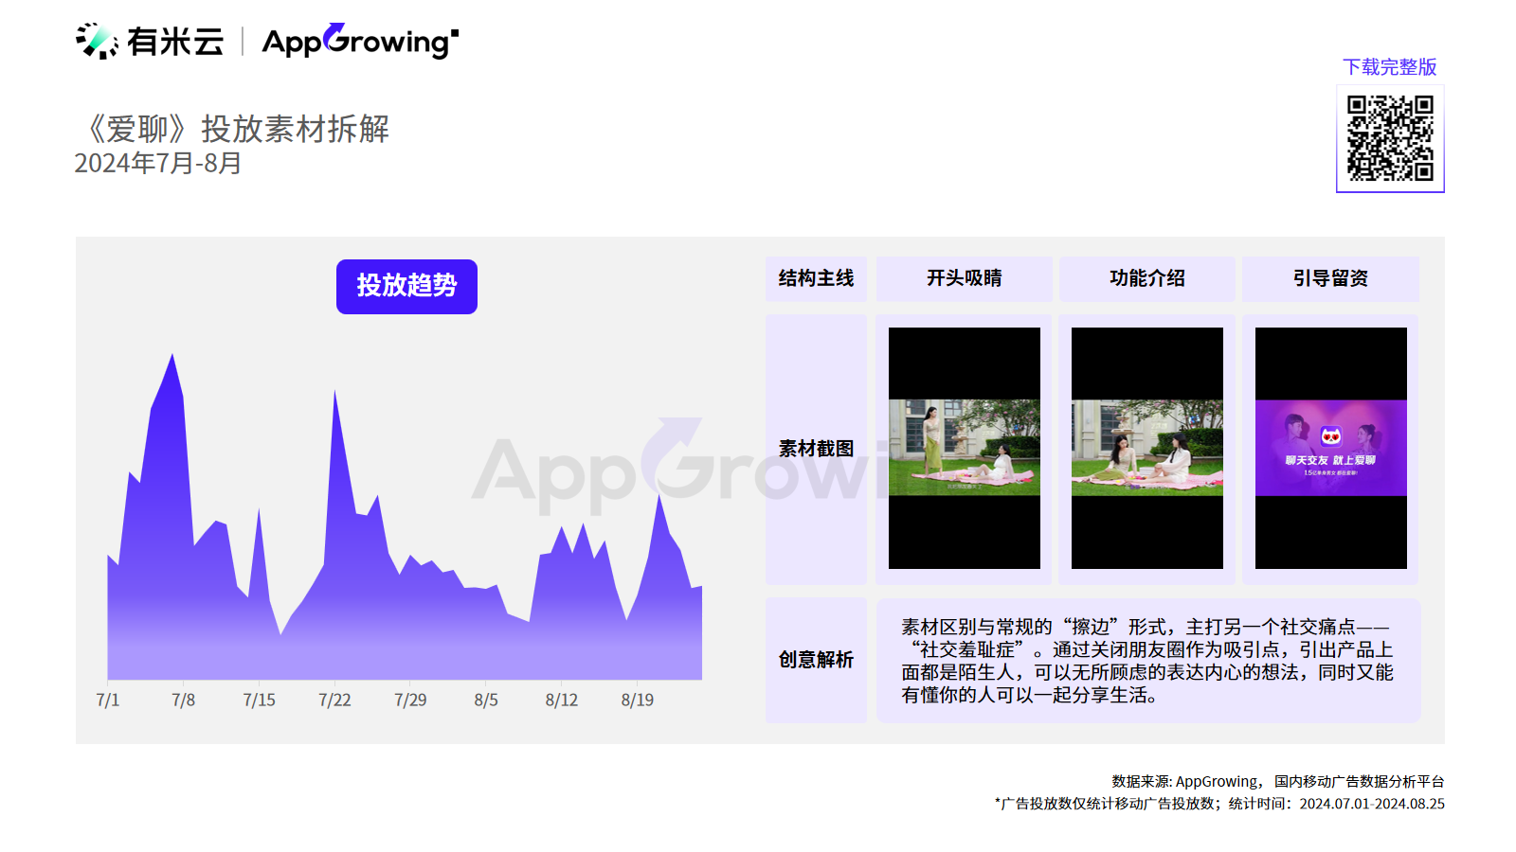Image resolution: width=1516 pixels, height=852 pixels.
Task: Open the 开头吸睛 video screenshot thumbnail
Action: pos(964,448)
